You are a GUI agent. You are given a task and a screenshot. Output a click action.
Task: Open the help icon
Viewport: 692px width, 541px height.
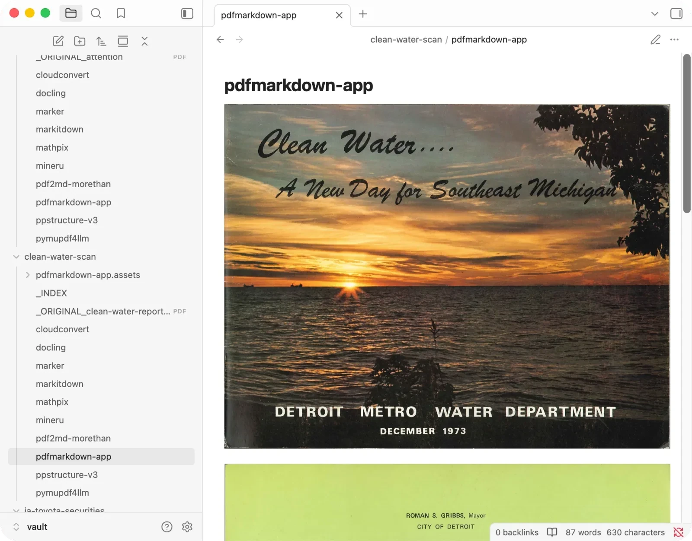tap(167, 527)
